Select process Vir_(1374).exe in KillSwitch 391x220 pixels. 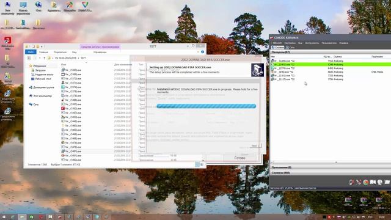331,68
